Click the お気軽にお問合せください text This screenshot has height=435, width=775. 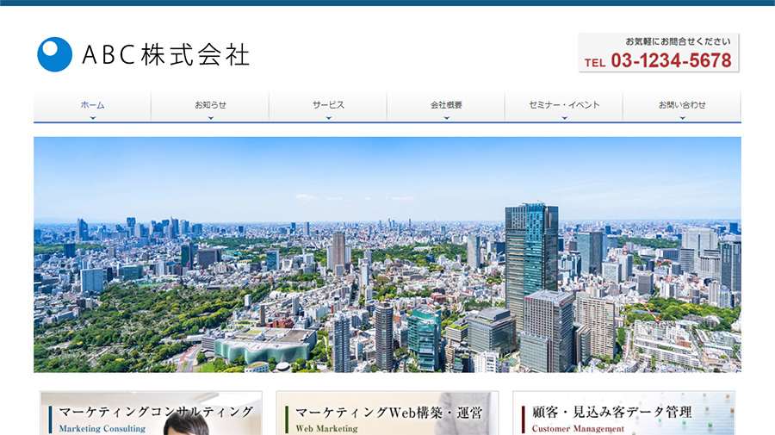[x=678, y=41]
